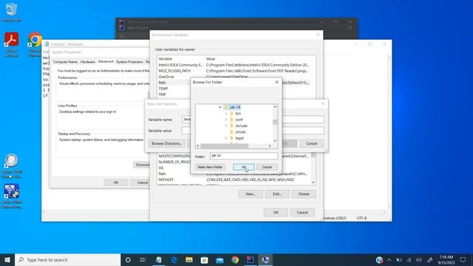
Task: Click the Variable value input field
Action: pyautogui.click(x=253, y=131)
